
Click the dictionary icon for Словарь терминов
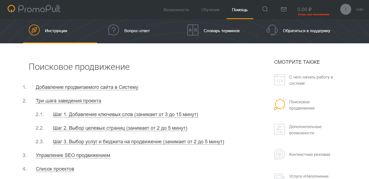(193, 30)
